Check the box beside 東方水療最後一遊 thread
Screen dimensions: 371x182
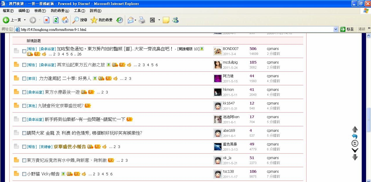(24, 92)
